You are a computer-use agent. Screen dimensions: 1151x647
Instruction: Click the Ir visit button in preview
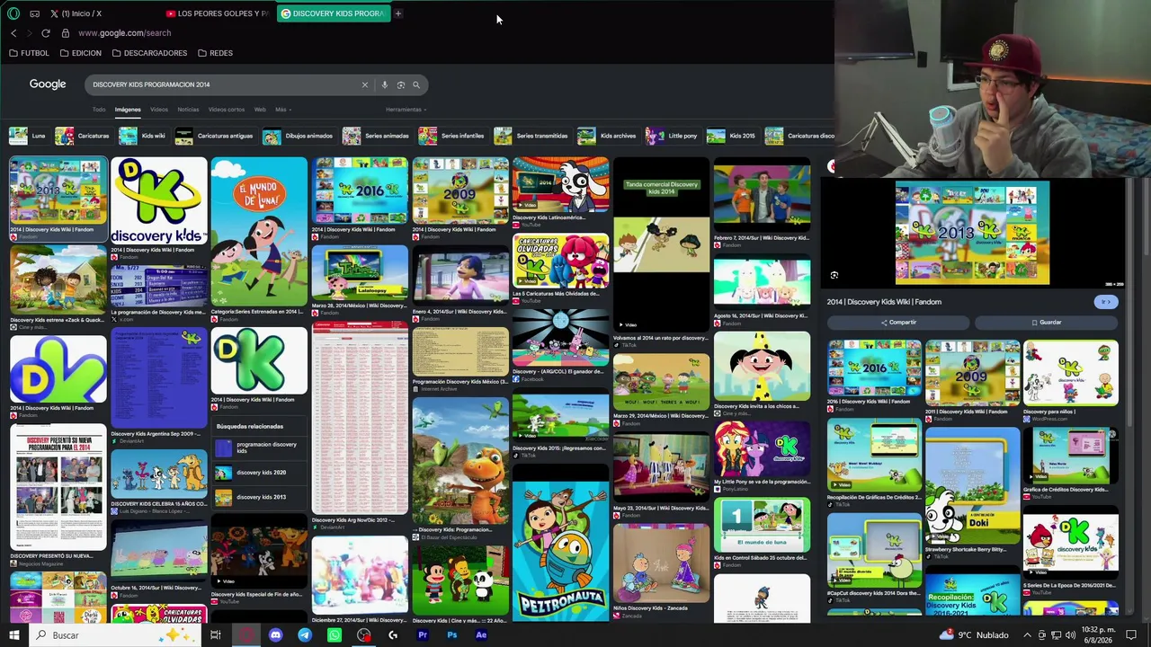coord(1105,302)
